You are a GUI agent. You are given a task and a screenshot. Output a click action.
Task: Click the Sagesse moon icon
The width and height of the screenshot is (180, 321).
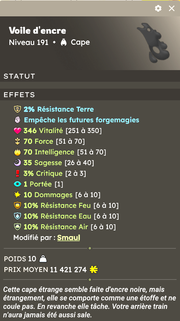click(x=17, y=163)
